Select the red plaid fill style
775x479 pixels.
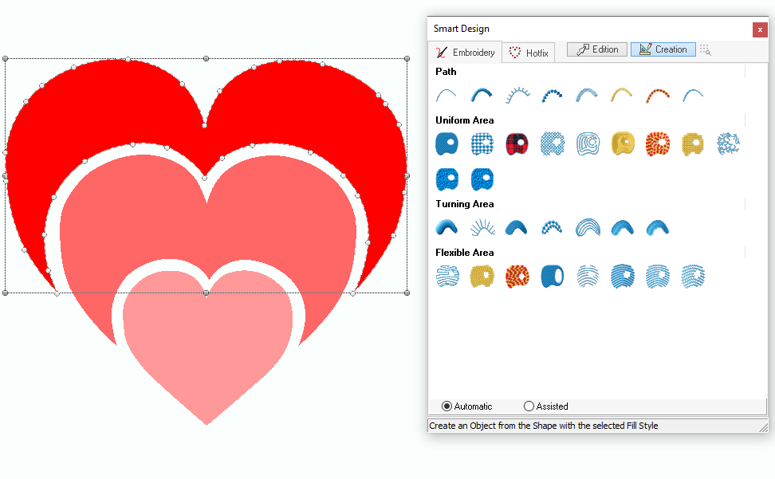[x=517, y=143]
